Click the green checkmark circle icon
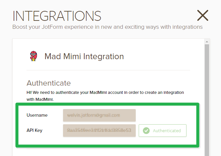The width and height of the screenshot is (221, 156). (146, 131)
